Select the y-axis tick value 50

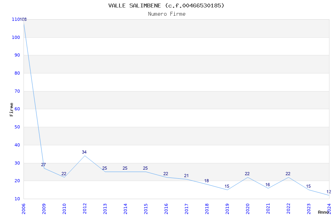17,127
